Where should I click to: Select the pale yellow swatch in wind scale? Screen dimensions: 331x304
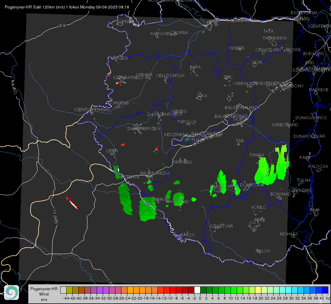click(258, 290)
